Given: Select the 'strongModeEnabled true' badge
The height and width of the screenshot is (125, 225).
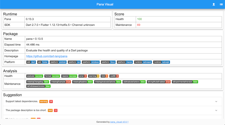Looking at the screenshot, I should (159, 82).
